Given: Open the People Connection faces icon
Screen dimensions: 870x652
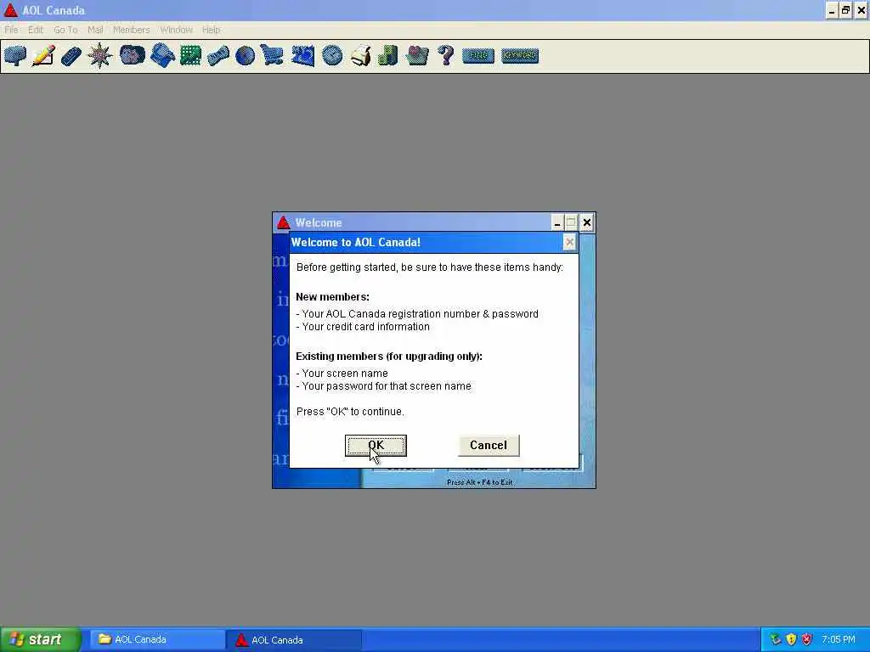Looking at the screenshot, I should (x=132, y=55).
